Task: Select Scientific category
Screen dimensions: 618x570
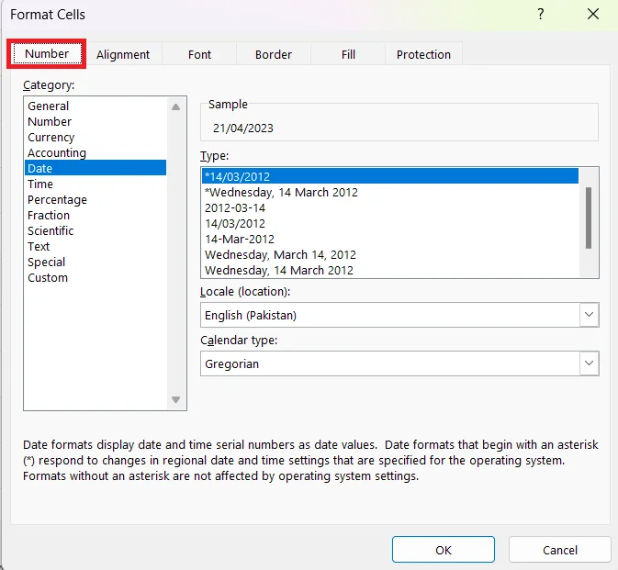Action: [96, 230]
